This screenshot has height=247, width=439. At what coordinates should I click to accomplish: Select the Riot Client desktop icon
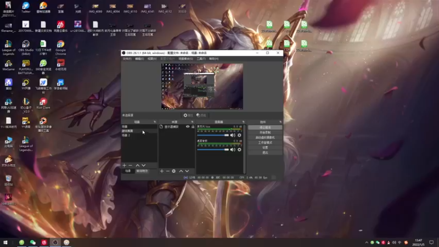coord(43,103)
